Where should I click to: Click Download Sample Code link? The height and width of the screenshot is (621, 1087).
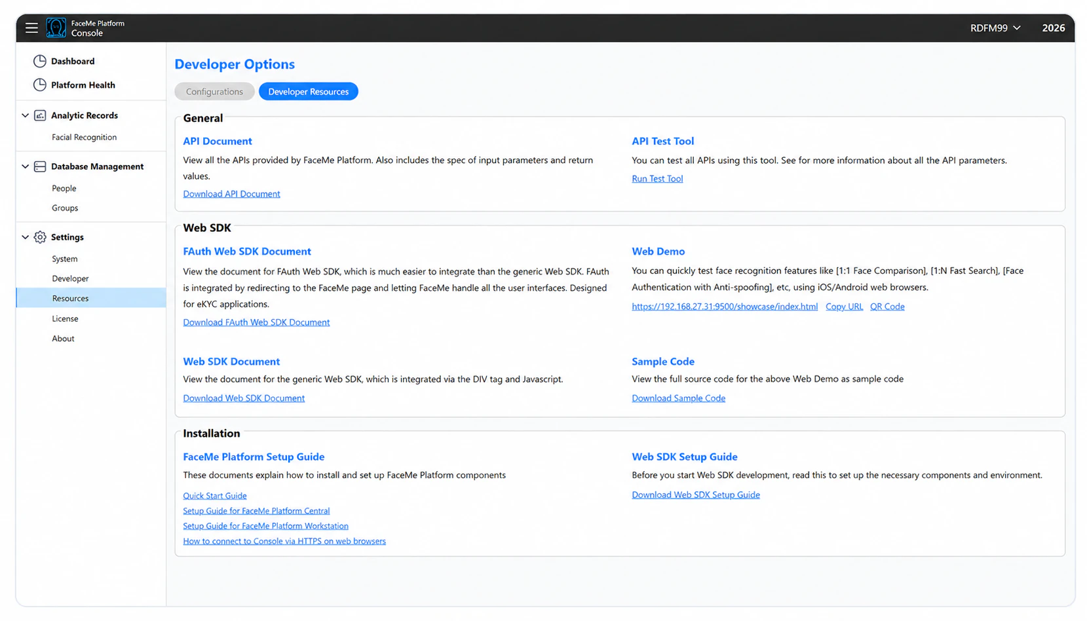(x=678, y=398)
